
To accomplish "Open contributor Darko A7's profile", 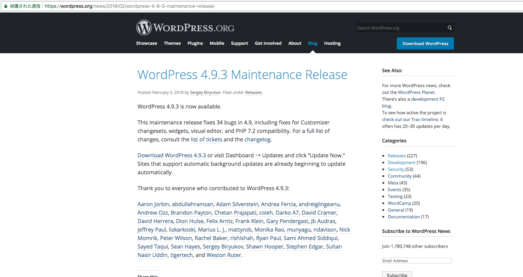I will click(287, 213).
